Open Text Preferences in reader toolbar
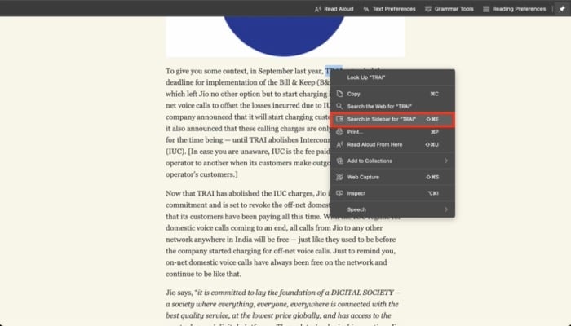The width and height of the screenshot is (571, 326). 389,9
